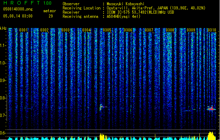Click the meteor count value 29
The width and height of the screenshot is (220, 140).
51,16
